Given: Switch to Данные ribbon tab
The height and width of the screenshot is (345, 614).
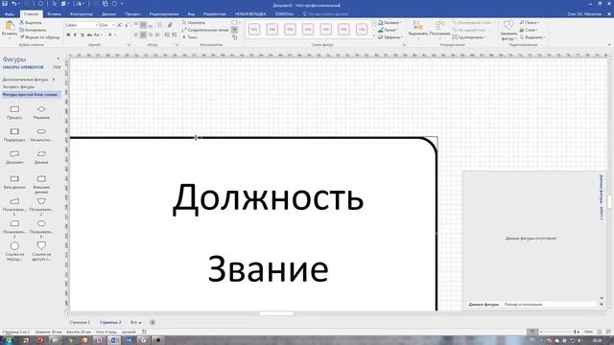Looking at the screenshot, I should 108,14.
